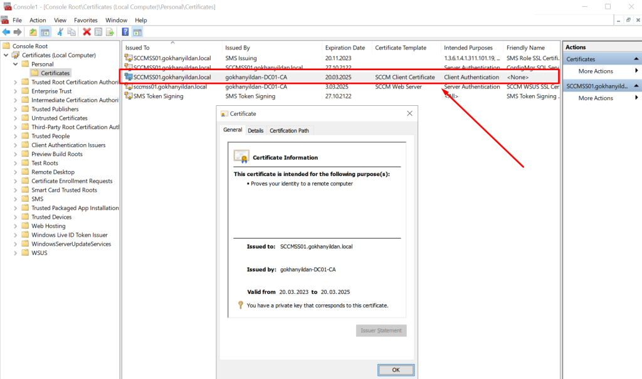
Task: Click the Trusted People folder icon
Action: [x=25, y=136]
